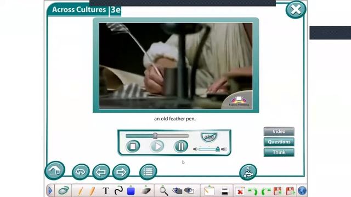Undo with green left arrow

(253, 191)
